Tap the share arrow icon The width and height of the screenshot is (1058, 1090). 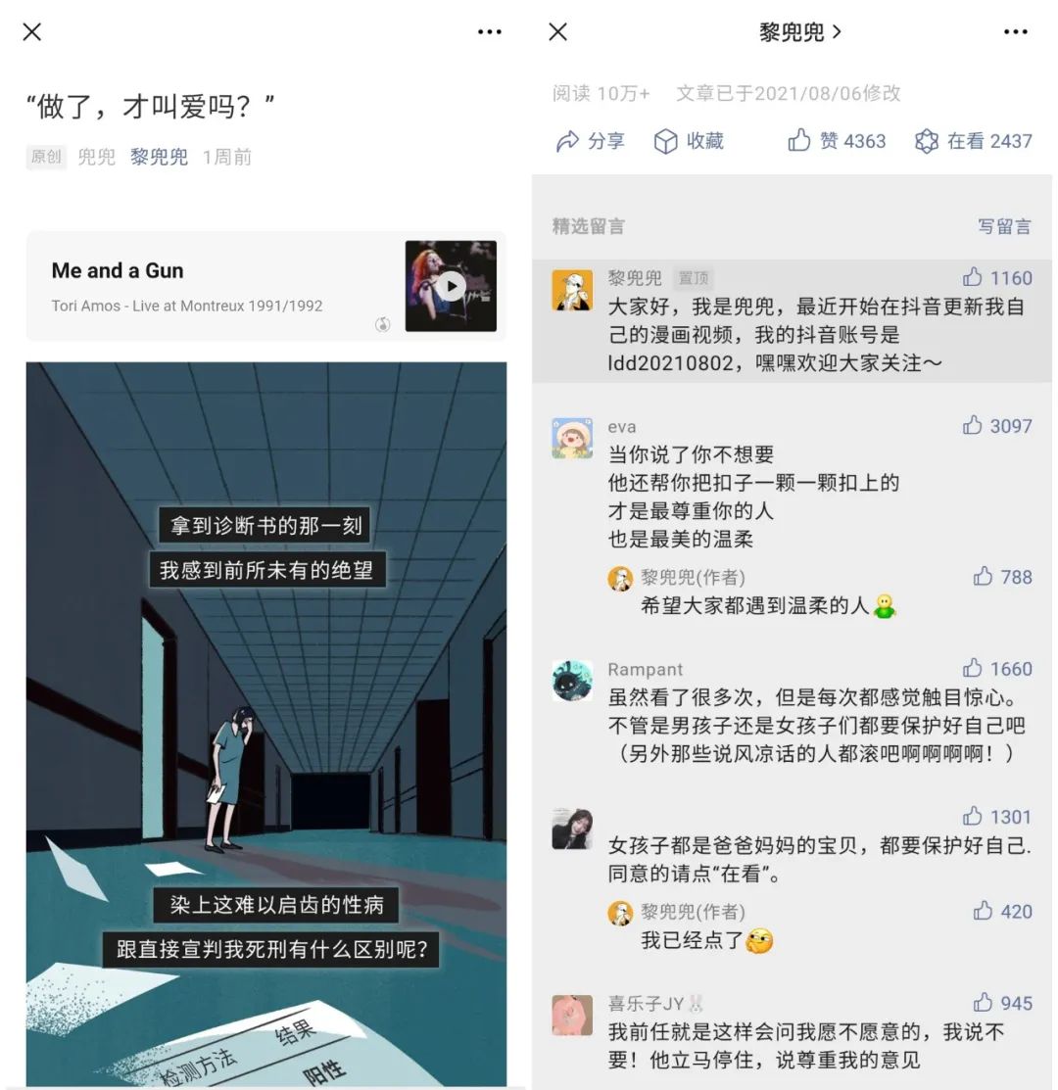tap(567, 141)
